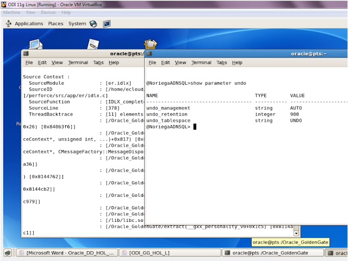Click the front terminal window menu icon
The image size is (348, 261).
tap(150, 53)
